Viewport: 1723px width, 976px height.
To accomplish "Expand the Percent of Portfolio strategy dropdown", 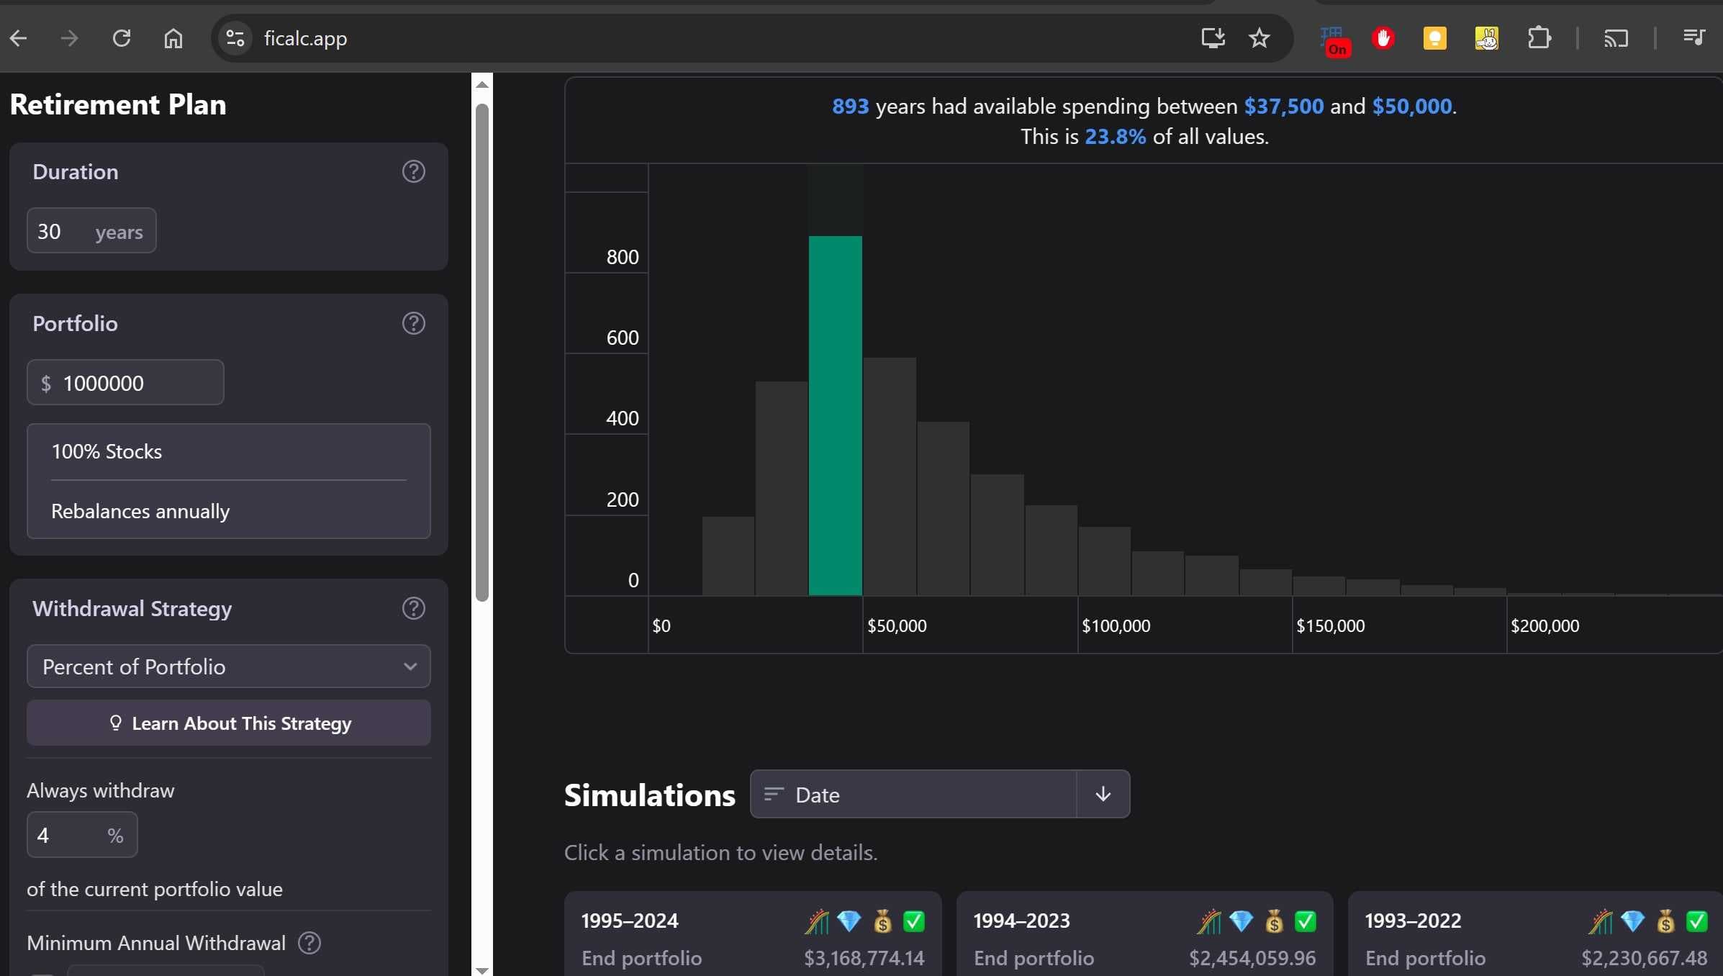I will [229, 667].
